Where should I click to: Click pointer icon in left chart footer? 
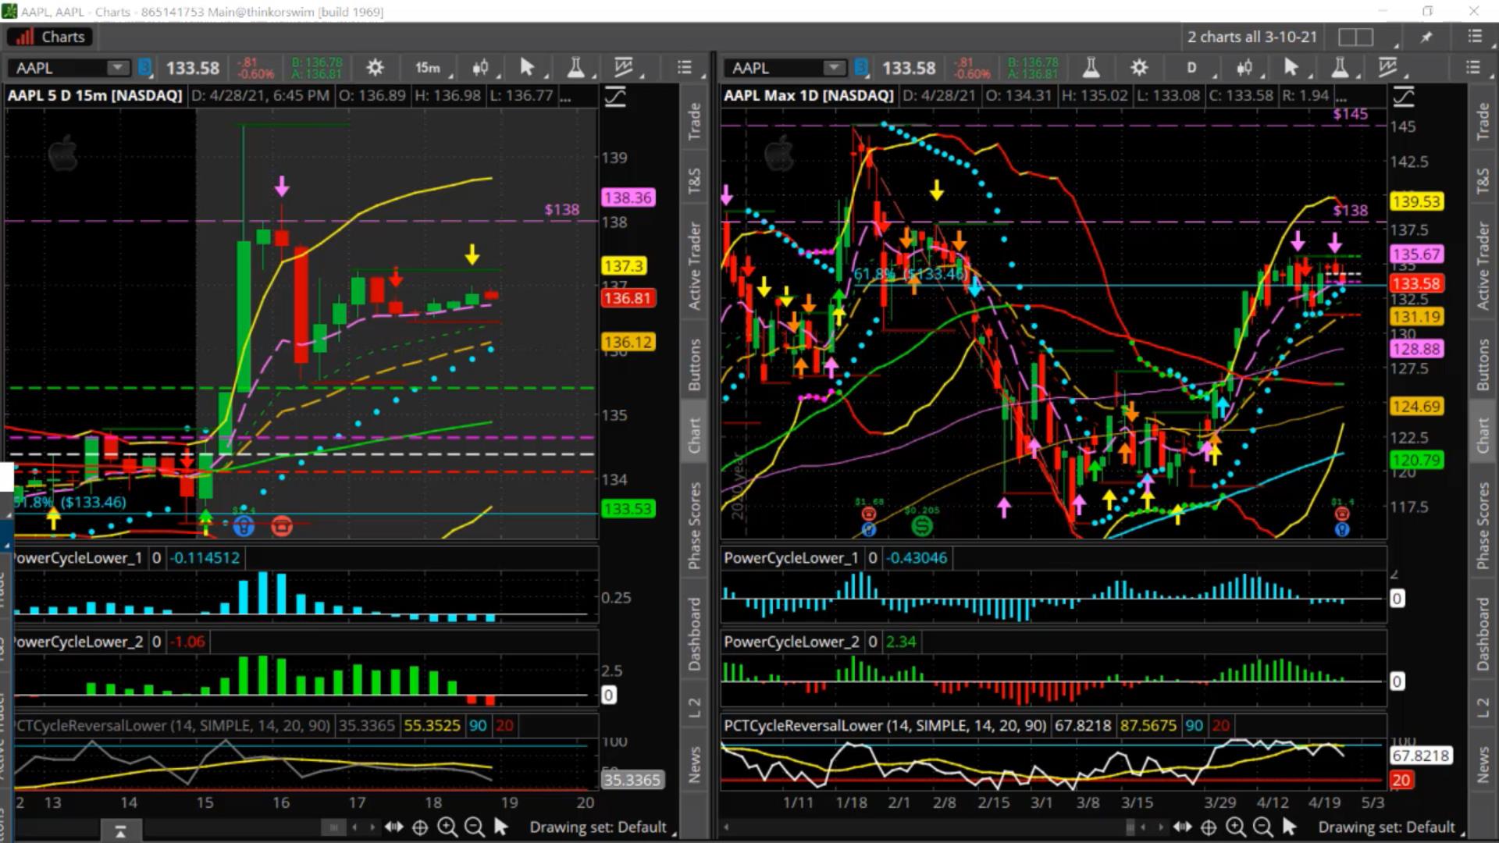(501, 827)
